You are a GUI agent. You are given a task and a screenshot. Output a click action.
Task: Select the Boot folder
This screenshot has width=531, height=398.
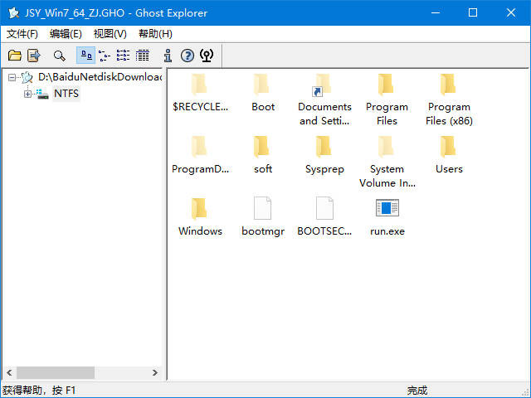[x=263, y=93]
